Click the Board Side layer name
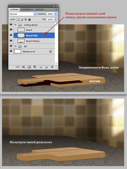127x169 pixels. (x=32, y=35)
